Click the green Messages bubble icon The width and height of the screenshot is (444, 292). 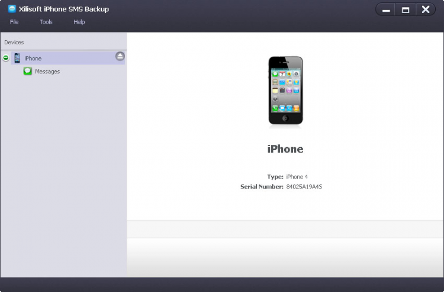click(x=27, y=72)
